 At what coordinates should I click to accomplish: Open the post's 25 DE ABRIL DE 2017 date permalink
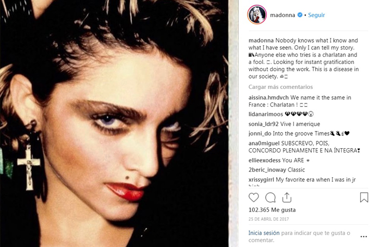[268, 219]
